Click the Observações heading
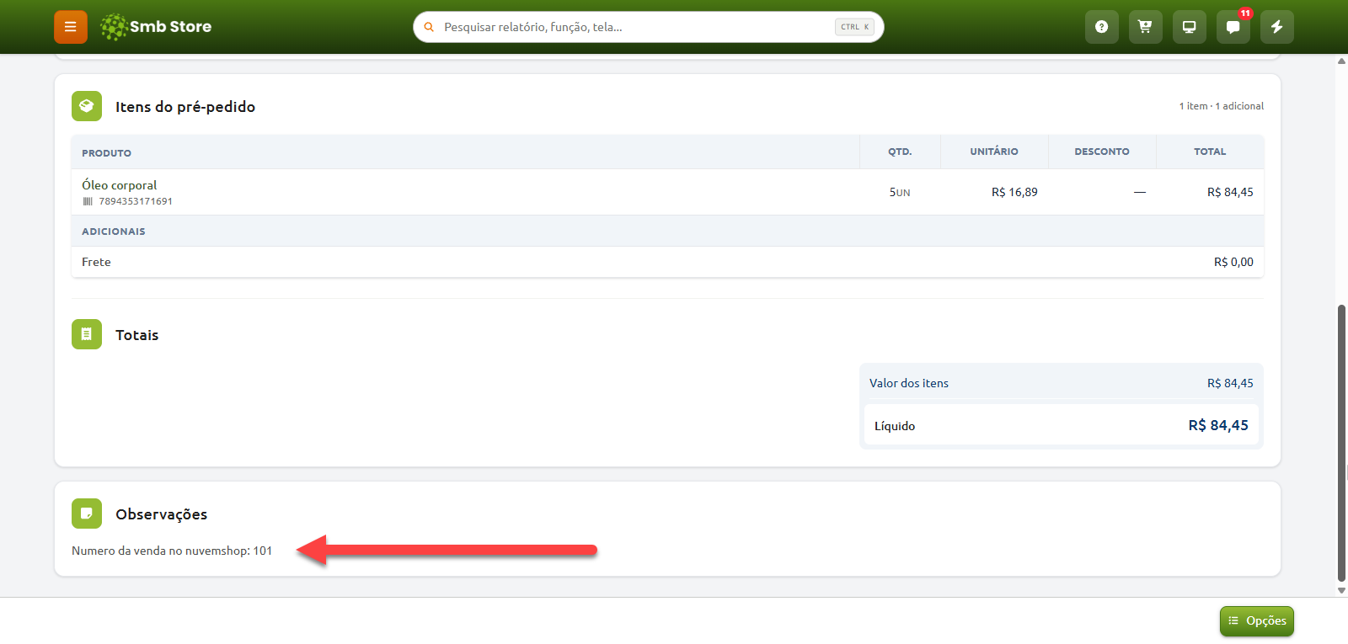Image resolution: width=1348 pixels, height=644 pixels. (161, 514)
